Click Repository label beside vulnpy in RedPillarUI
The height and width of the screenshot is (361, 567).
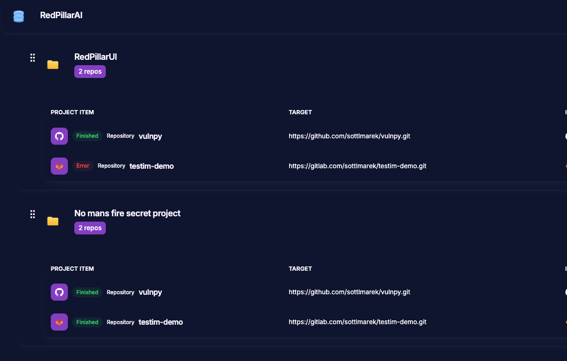click(x=120, y=136)
